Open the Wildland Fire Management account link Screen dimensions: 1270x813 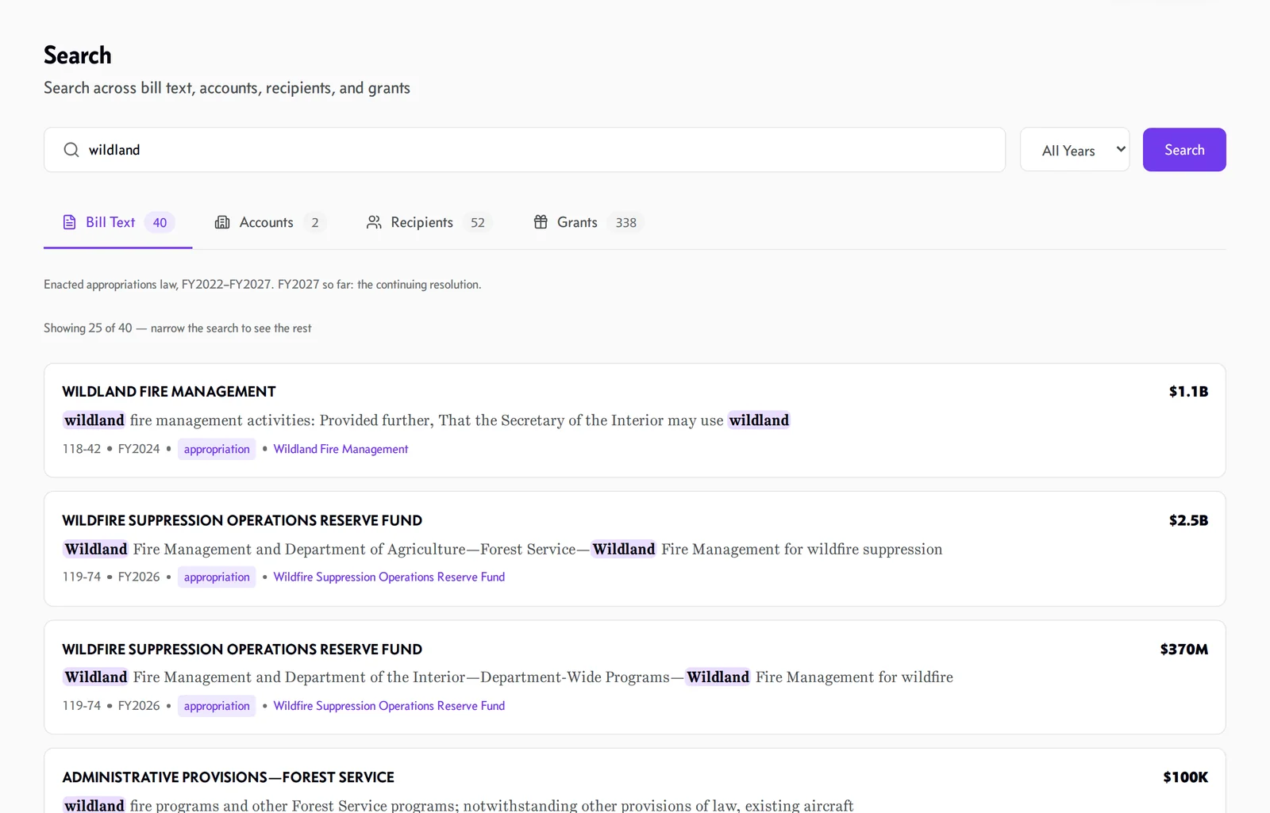coord(341,449)
